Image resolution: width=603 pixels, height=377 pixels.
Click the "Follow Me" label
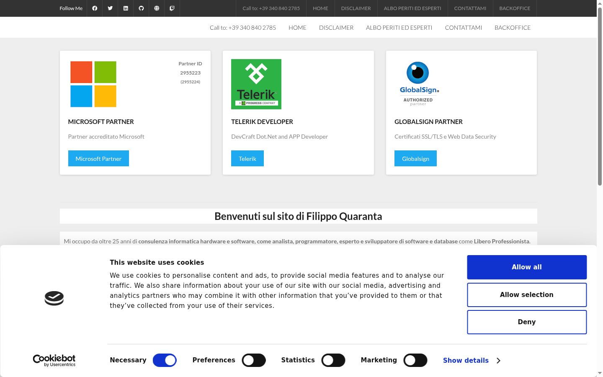coord(71,8)
